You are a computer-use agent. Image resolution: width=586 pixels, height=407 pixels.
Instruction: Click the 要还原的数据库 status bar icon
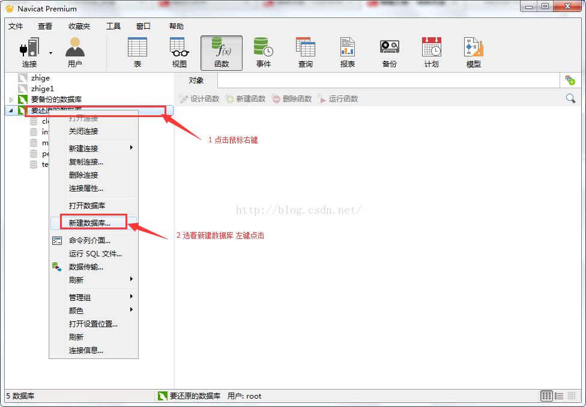pyautogui.click(x=162, y=396)
